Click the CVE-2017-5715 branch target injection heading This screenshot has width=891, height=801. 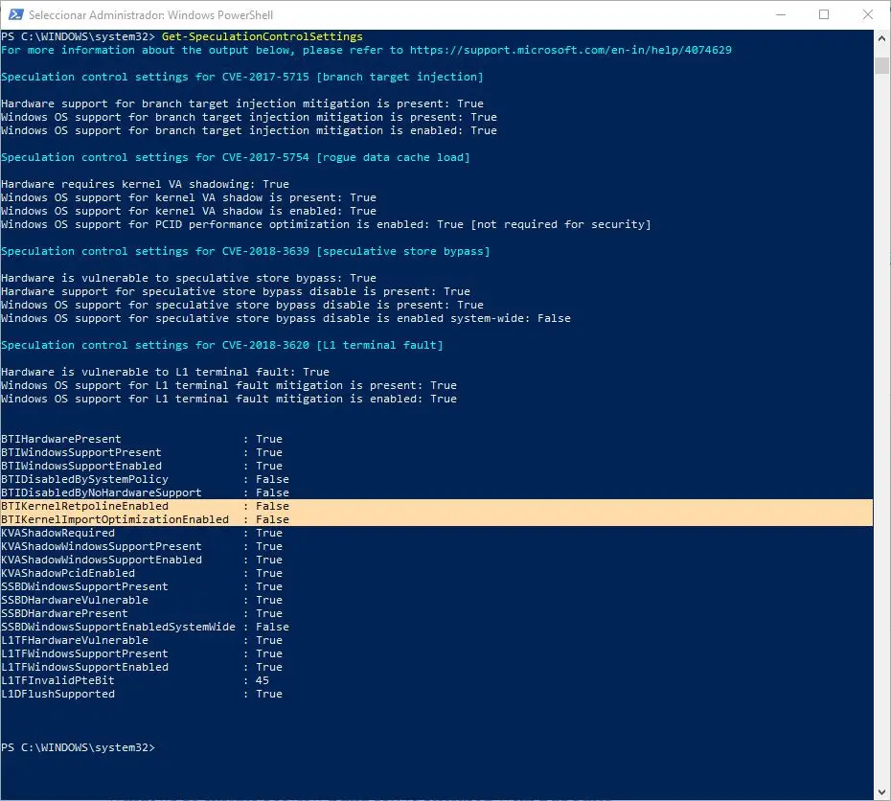coord(242,77)
